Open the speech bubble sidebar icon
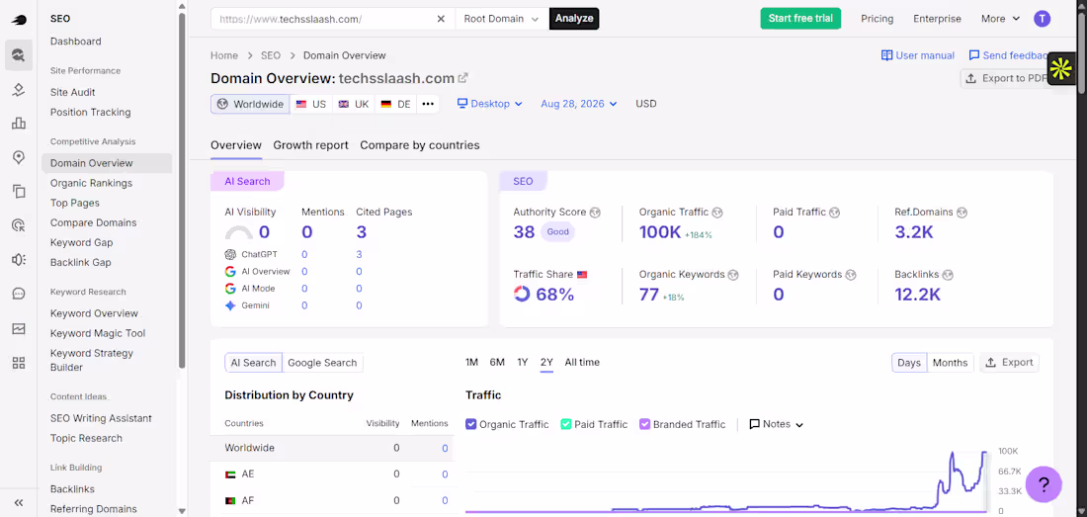1087x517 pixels. [x=19, y=294]
